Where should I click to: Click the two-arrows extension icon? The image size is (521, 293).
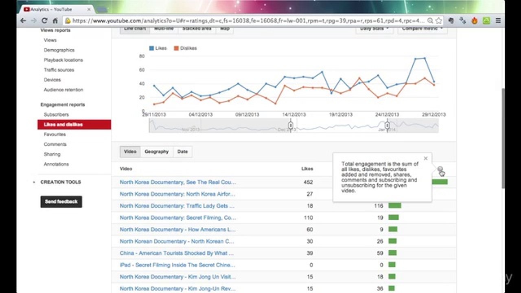click(463, 20)
